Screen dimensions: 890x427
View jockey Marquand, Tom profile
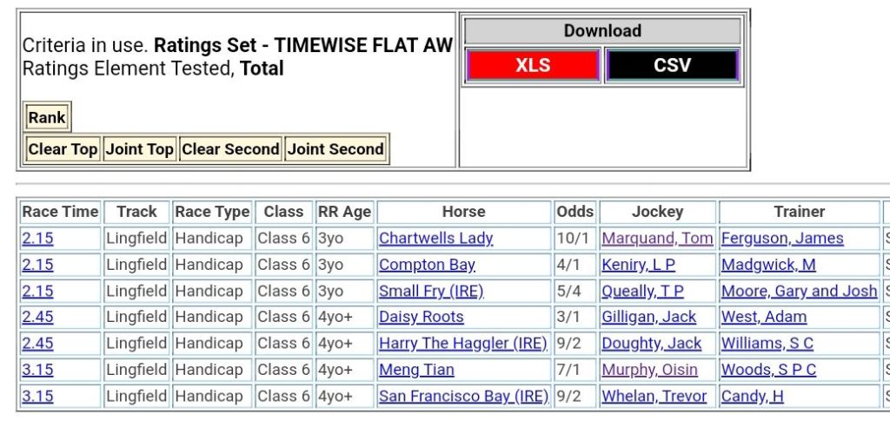click(657, 238)
